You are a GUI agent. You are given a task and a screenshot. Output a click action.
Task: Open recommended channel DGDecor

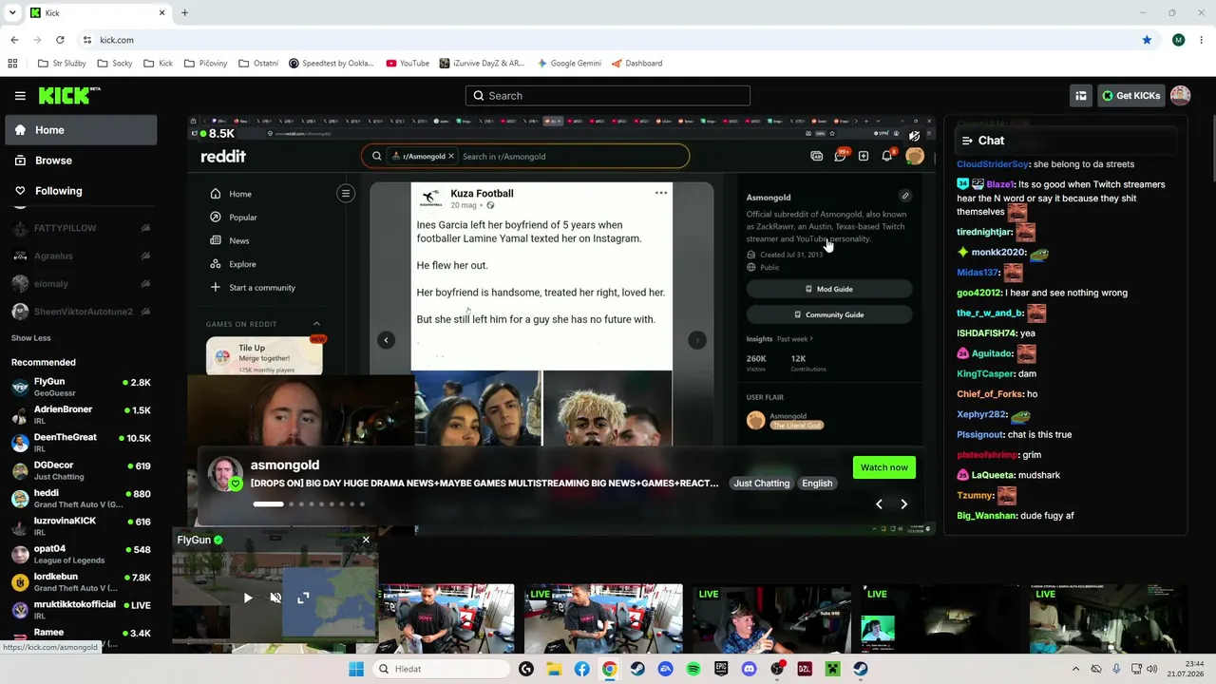click(81, 470)
